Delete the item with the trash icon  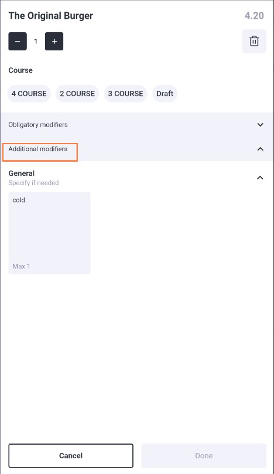pyautogui.click(x=254, y=41)
